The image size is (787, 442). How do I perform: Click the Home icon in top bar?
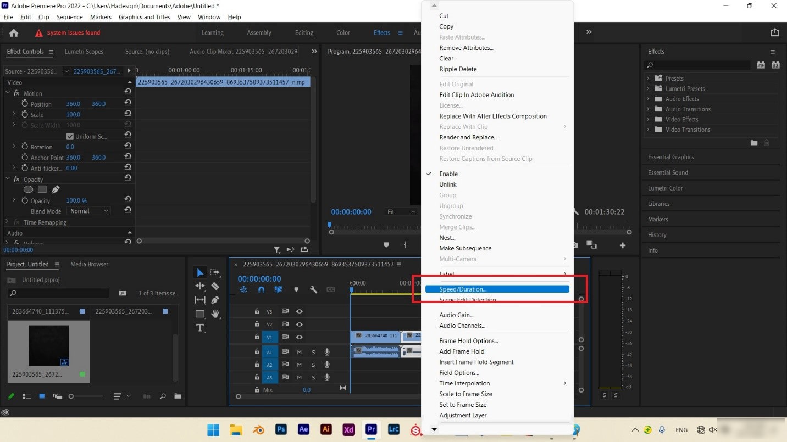tap(14, 32)
